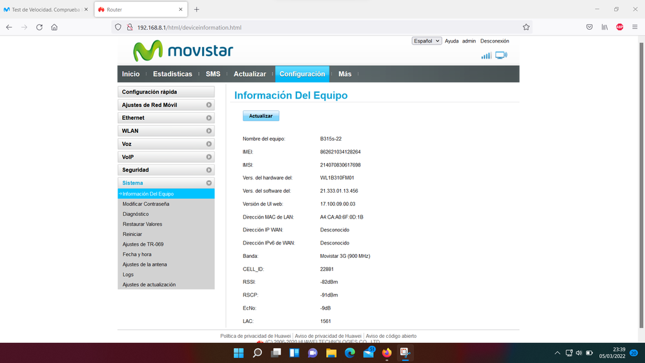Click the Desconexión logout link

(x=495, y=41)
